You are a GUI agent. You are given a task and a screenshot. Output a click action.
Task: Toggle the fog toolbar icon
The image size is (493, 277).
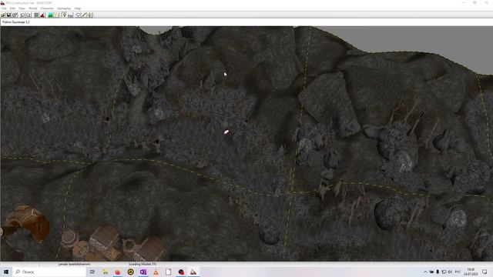[70, 15]
